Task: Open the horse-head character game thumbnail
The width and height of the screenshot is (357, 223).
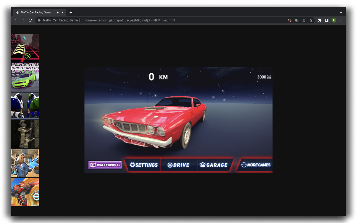Action: click(x=25, y=163)
